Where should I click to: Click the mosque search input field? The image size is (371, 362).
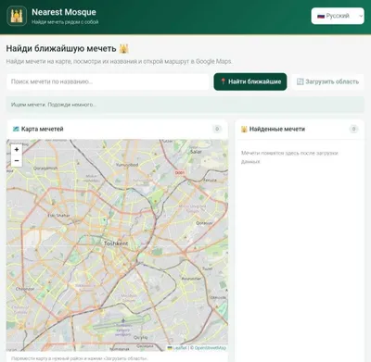[x=108, y=81]
